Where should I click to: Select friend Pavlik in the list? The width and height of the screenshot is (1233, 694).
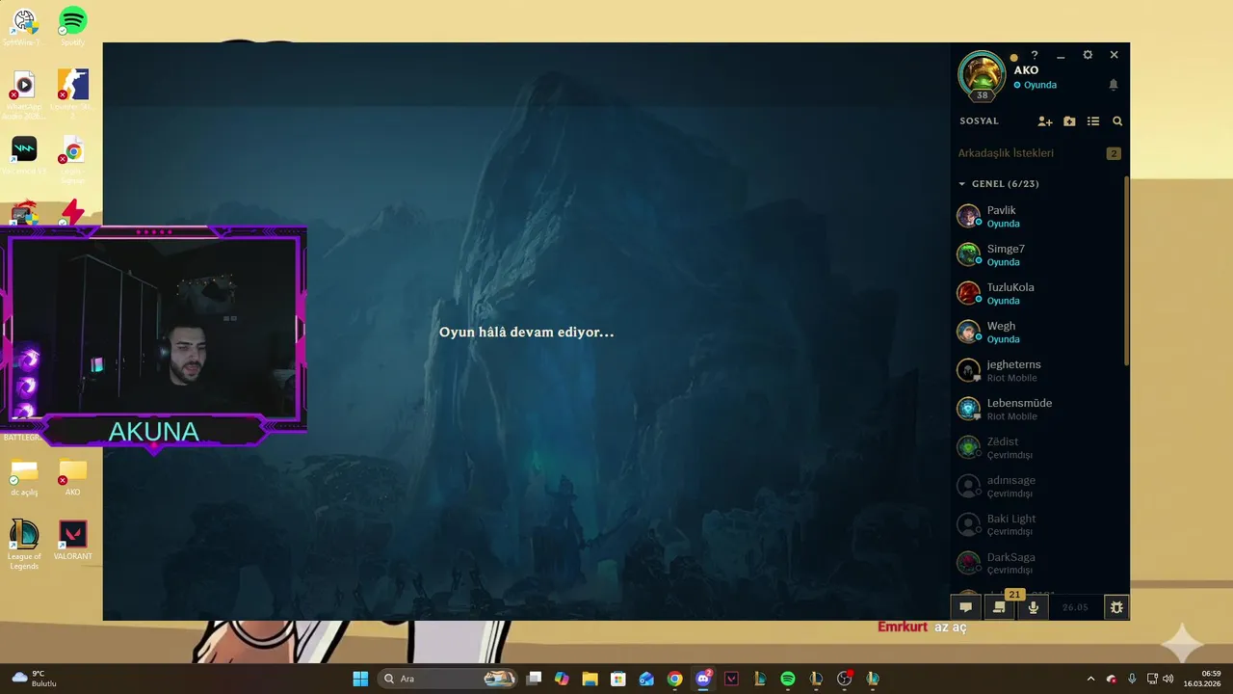point(1037,216)
